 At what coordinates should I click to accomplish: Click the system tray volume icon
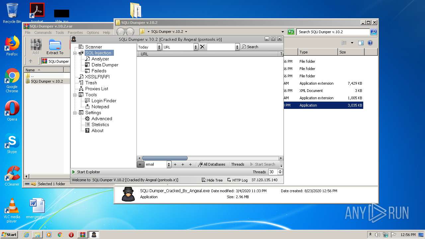377,235
